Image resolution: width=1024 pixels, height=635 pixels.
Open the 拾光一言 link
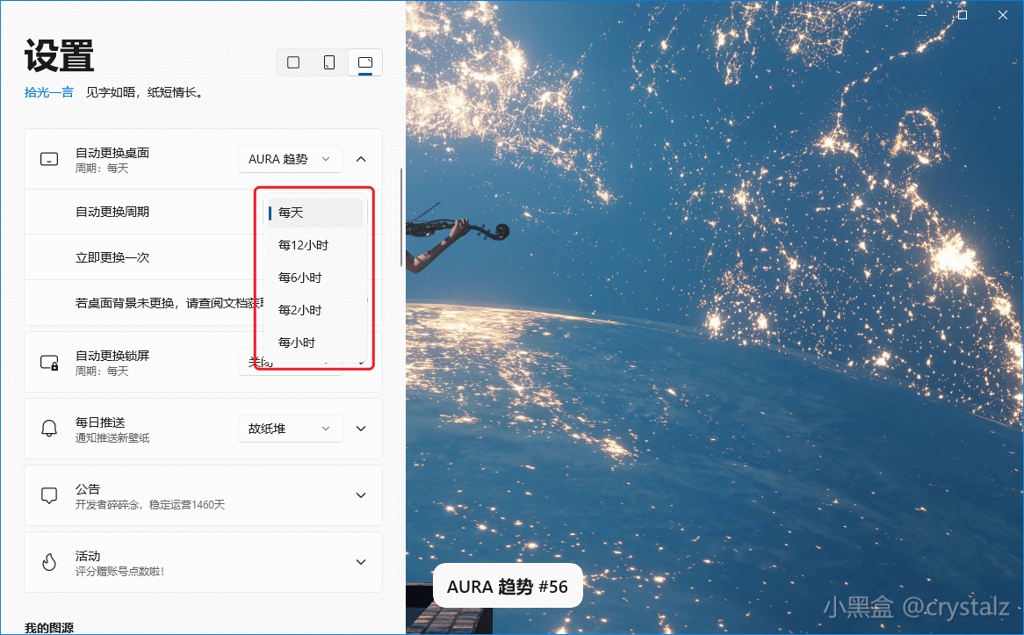pyautogui.click(x=49, y=93)
